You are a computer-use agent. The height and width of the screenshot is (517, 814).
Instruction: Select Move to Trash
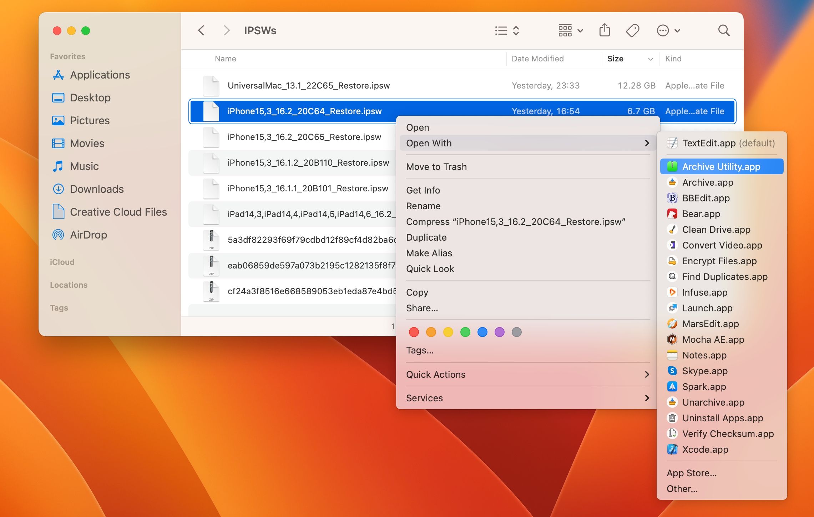click(436, 167)
